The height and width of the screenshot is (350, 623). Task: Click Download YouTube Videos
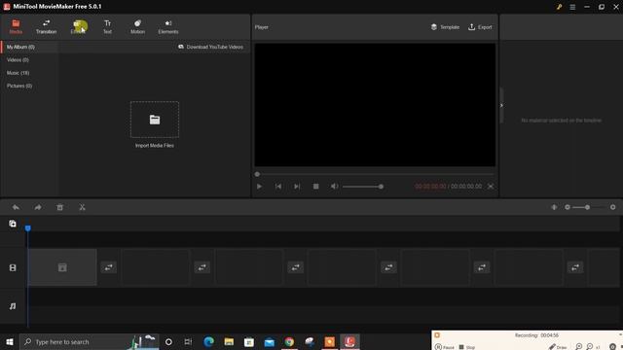coord(210,47)
